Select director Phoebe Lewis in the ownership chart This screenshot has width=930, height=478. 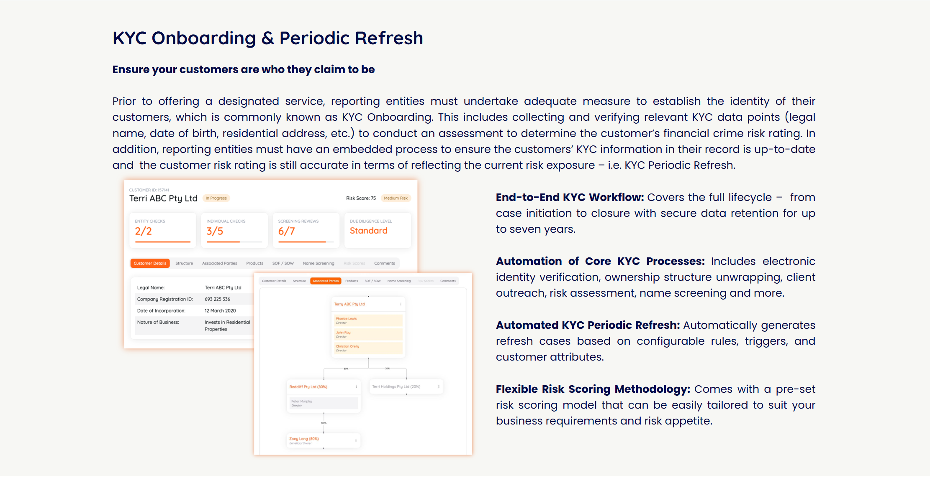[x=368, y=320]
